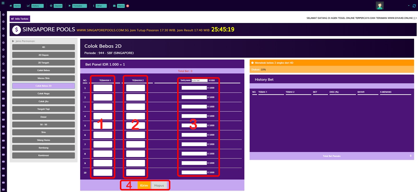Viewport: 418px width, 192px height.
Task: Select the Kombinasi game type
Action: (x=43, y=155)
